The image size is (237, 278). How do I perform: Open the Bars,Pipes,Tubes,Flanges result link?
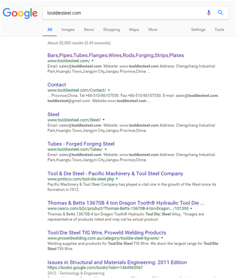[116, 56]
